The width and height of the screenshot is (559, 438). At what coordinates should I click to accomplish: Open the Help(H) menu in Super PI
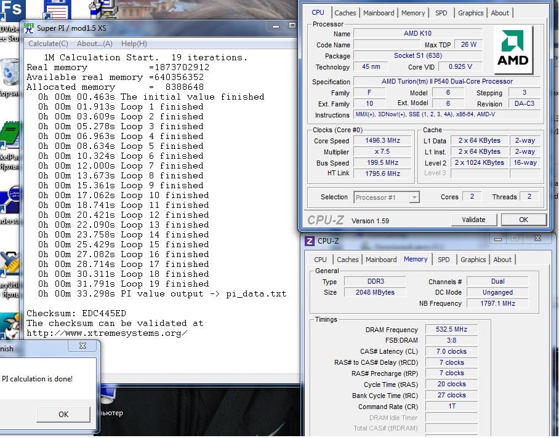134,44
